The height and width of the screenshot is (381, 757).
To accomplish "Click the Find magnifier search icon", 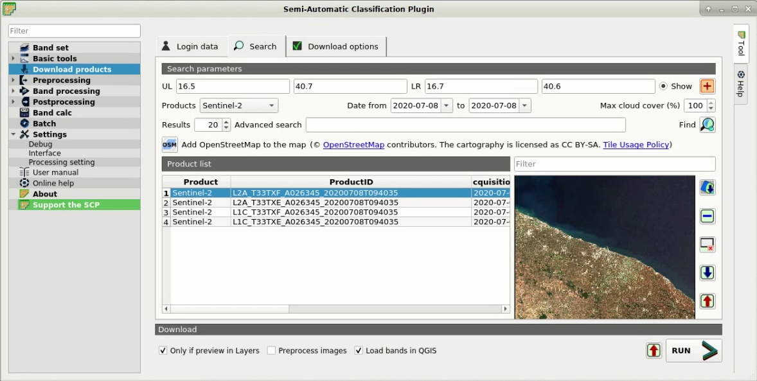I will click(x=708, y=125).
